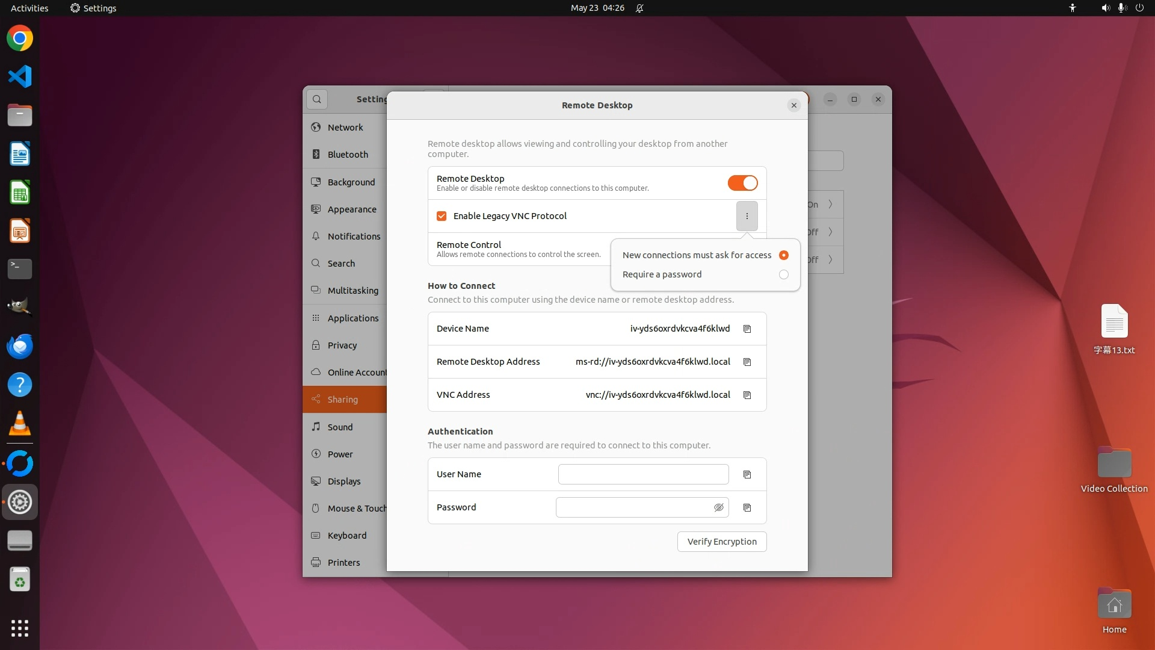
Task: Click the Verify Encryption button
Action: point(721,541)
